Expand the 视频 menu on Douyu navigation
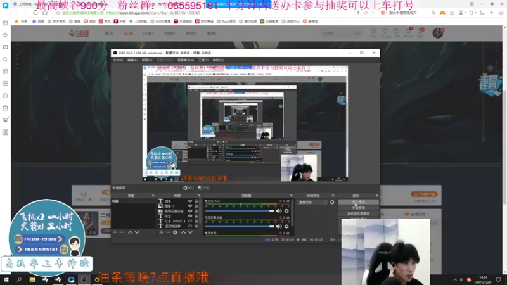Image resolution: width=507 pixels, height=285 pixels. 169,34
